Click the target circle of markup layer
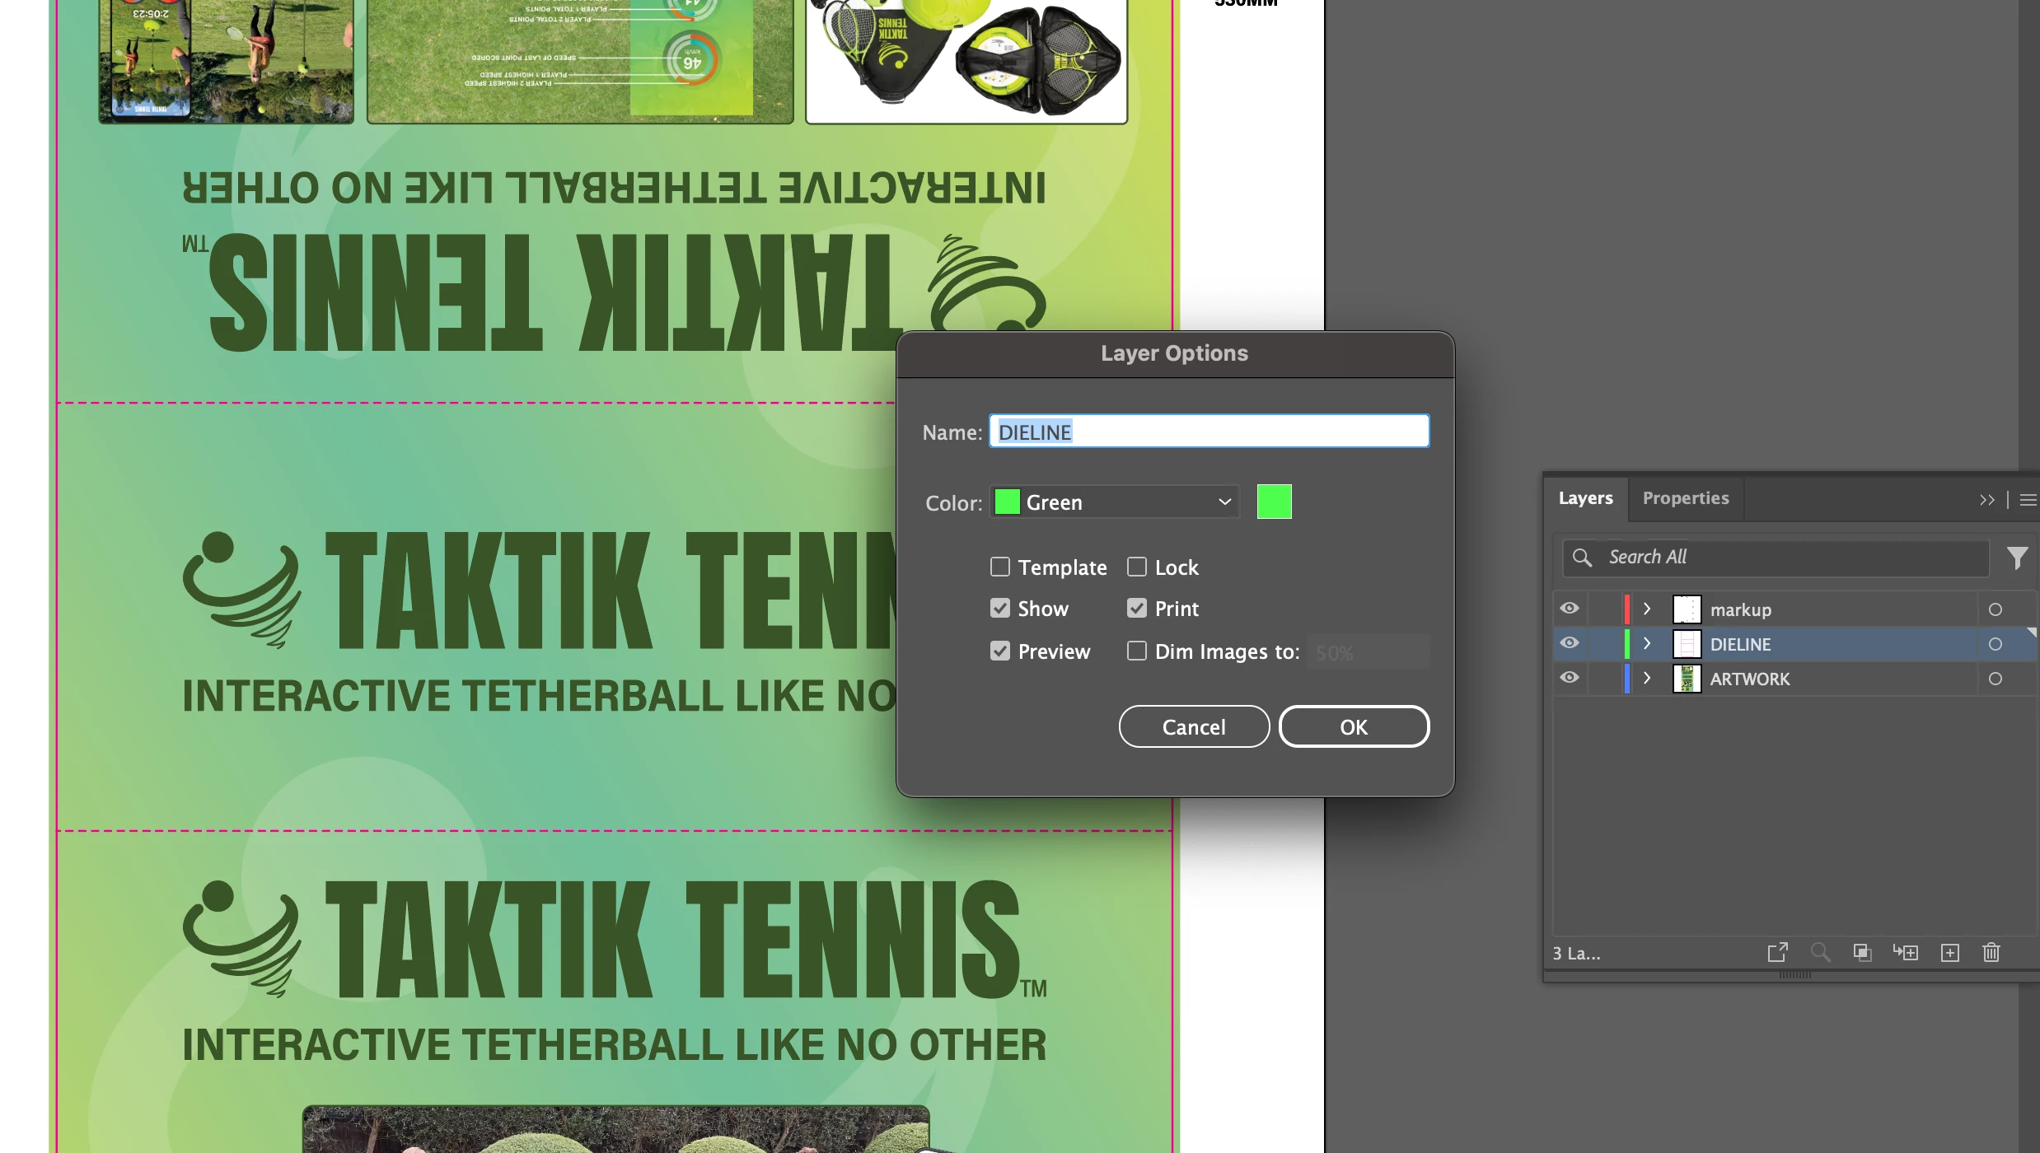 point(1995,609)
